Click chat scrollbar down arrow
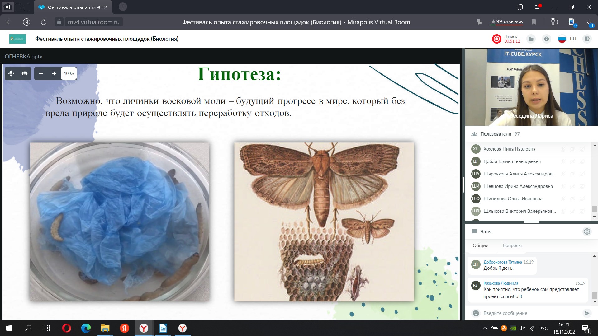This screenshot has width=598, height=336. point(595,302)
